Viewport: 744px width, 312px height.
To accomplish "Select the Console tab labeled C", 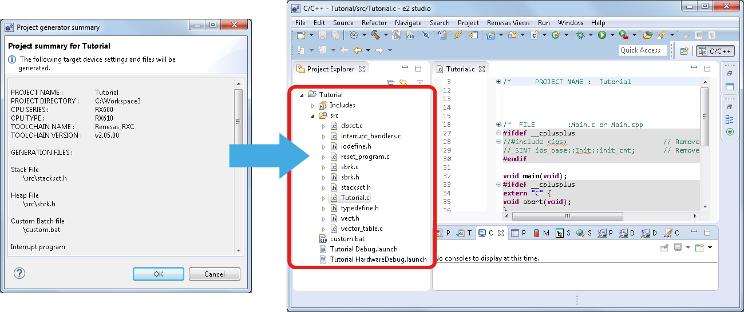I will [x=491, y=233].
